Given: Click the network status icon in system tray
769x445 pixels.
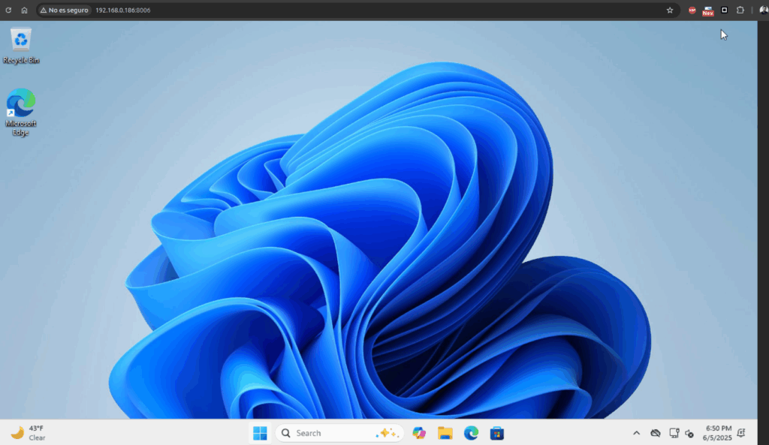Looking at the screenshot, I should click(x=674, y=433).
